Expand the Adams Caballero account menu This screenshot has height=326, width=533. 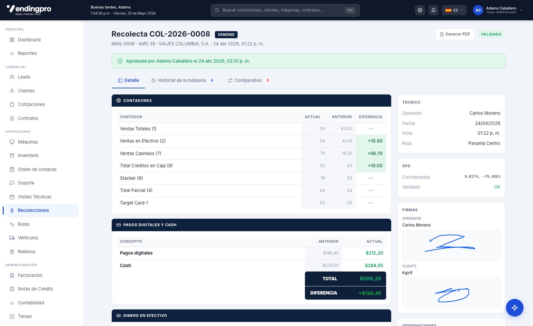(498, 10)
